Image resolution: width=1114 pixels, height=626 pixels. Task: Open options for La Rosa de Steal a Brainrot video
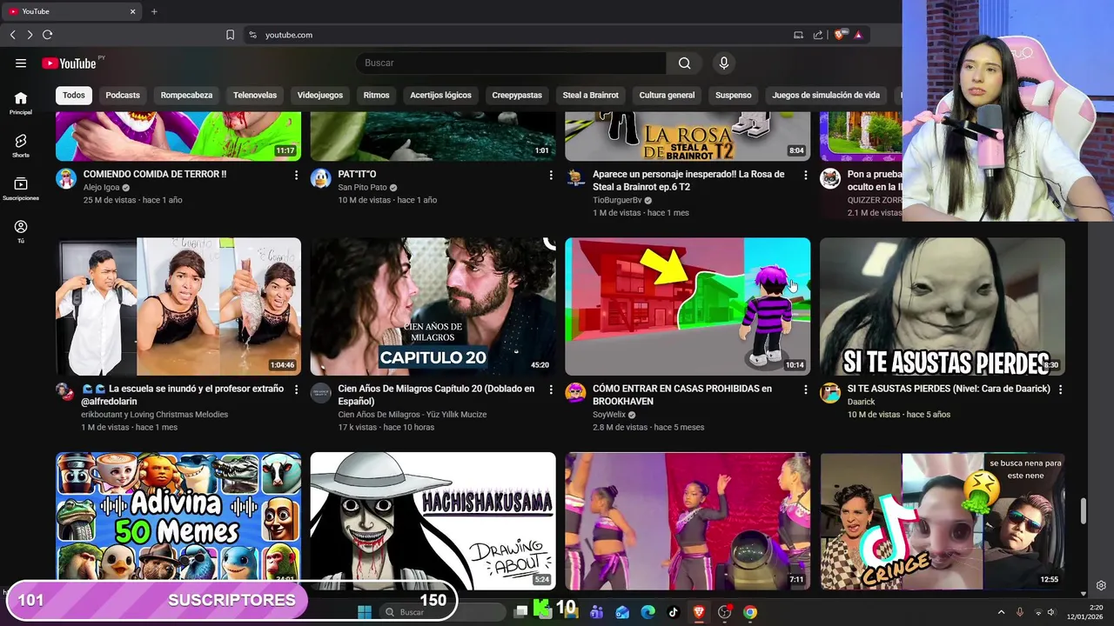coord(805,175)
